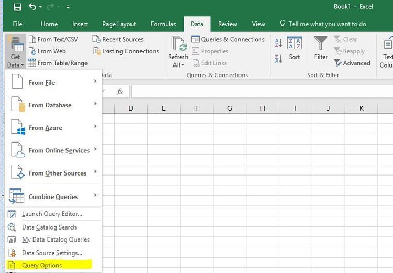
Task: Click the Get Data dropdown button
Action: coord(15,51)
